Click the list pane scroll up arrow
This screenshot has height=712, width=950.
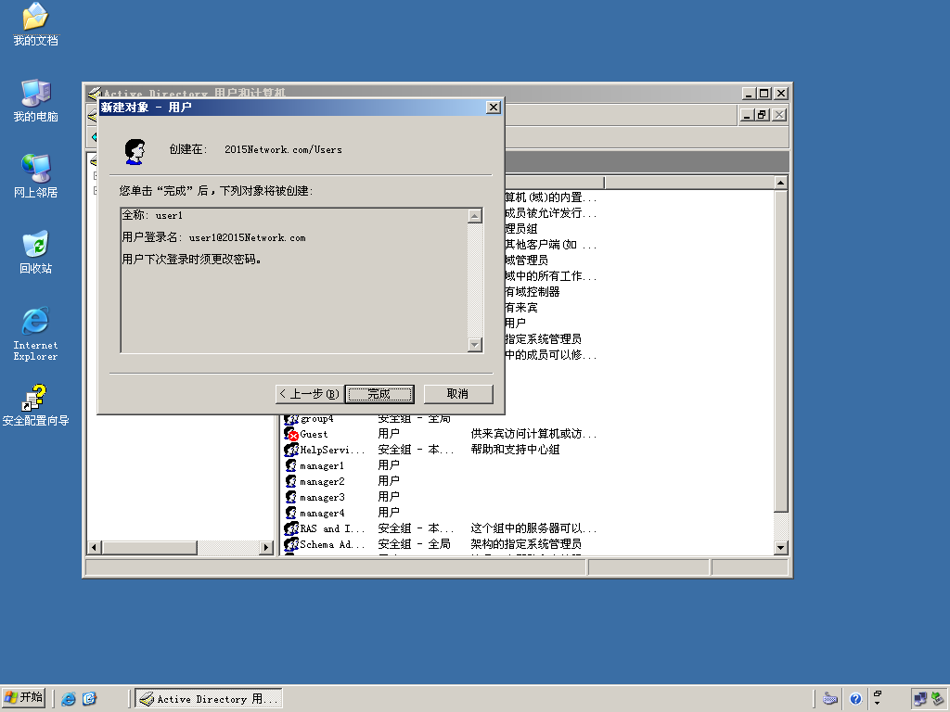pyautogui.click(x=781, y=183)
